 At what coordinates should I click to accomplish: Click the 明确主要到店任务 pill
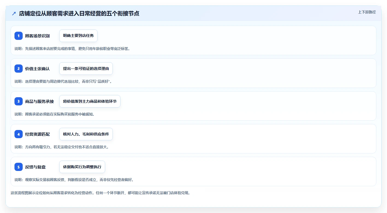(x=78, y=36)
